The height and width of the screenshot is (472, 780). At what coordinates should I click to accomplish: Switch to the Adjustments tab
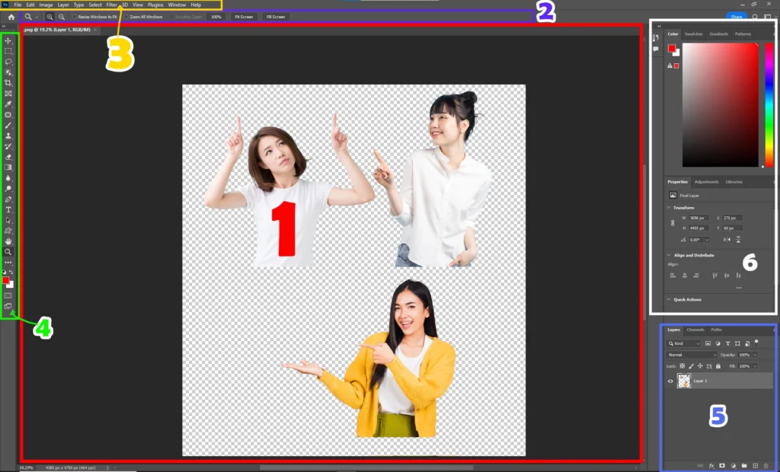point(706,182)
